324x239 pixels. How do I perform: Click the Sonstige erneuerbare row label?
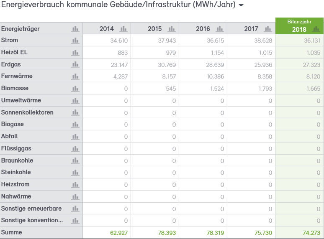[31, 208]
